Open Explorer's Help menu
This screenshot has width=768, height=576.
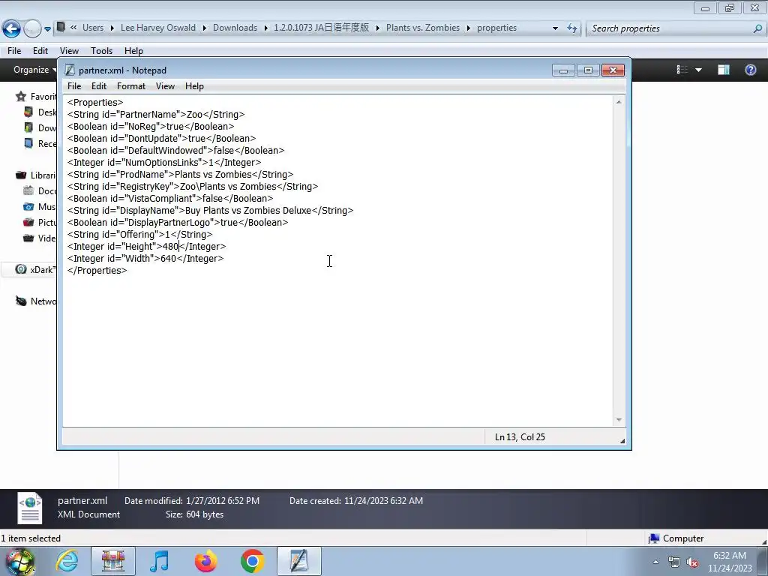click(x=133, y=51)
